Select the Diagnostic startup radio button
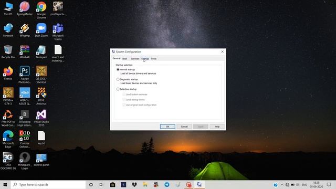336x189 pixels. pos(118,79)
